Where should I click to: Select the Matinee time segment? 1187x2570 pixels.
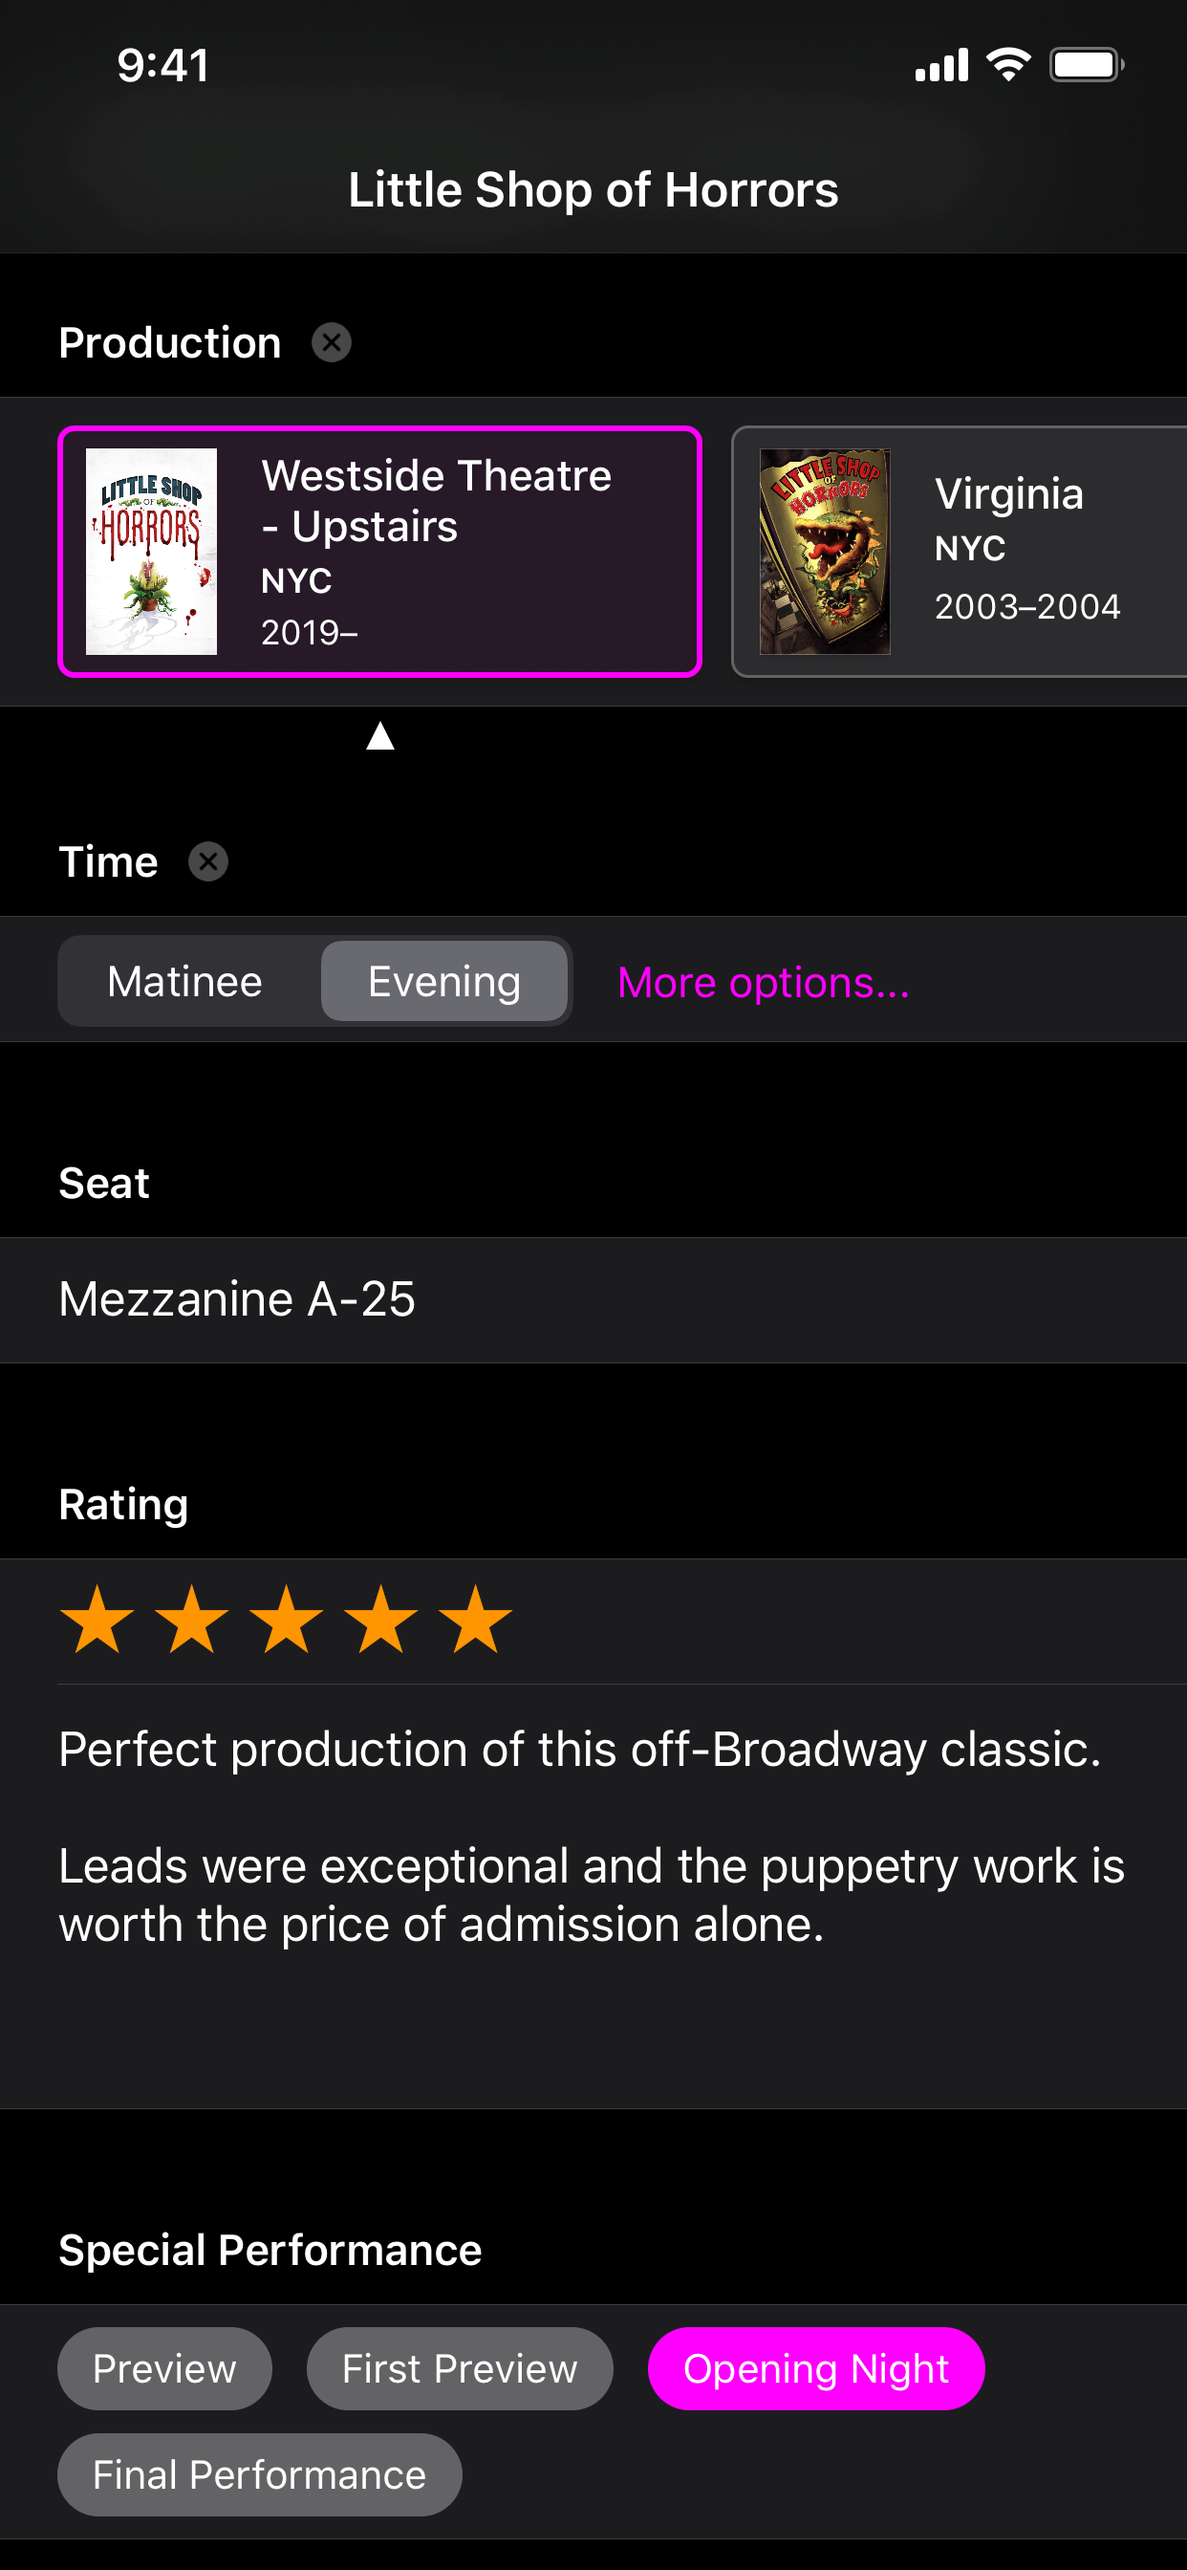click(185, 982)
